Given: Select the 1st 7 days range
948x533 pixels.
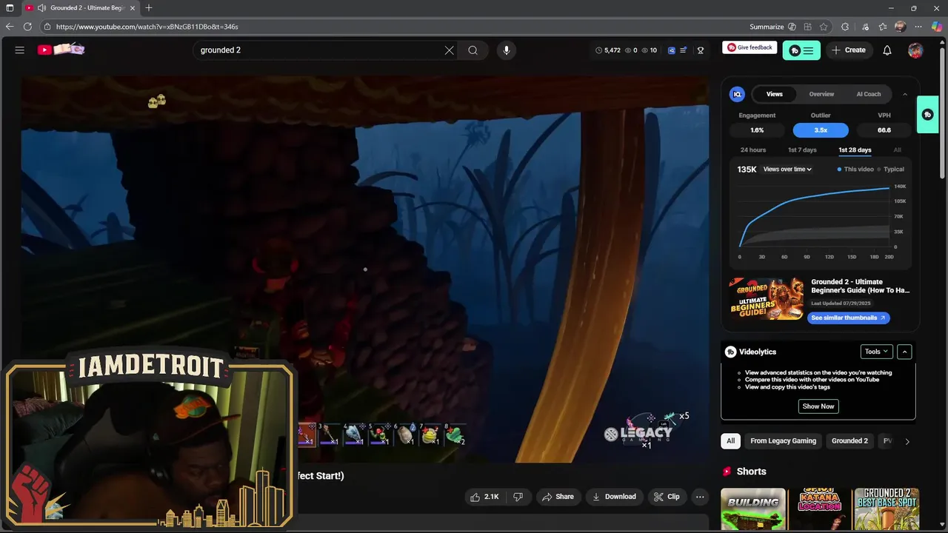Looking at the screenshot, I should click(802, 150).
